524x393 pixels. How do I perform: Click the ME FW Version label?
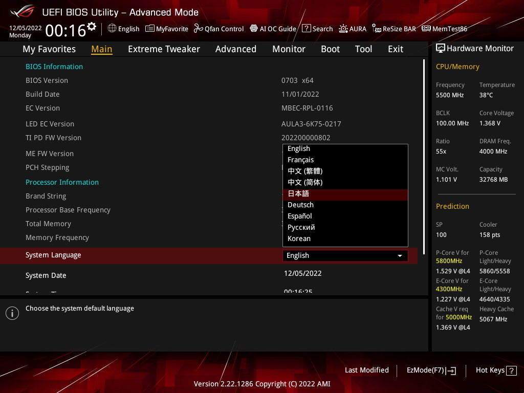pos(50,154)
